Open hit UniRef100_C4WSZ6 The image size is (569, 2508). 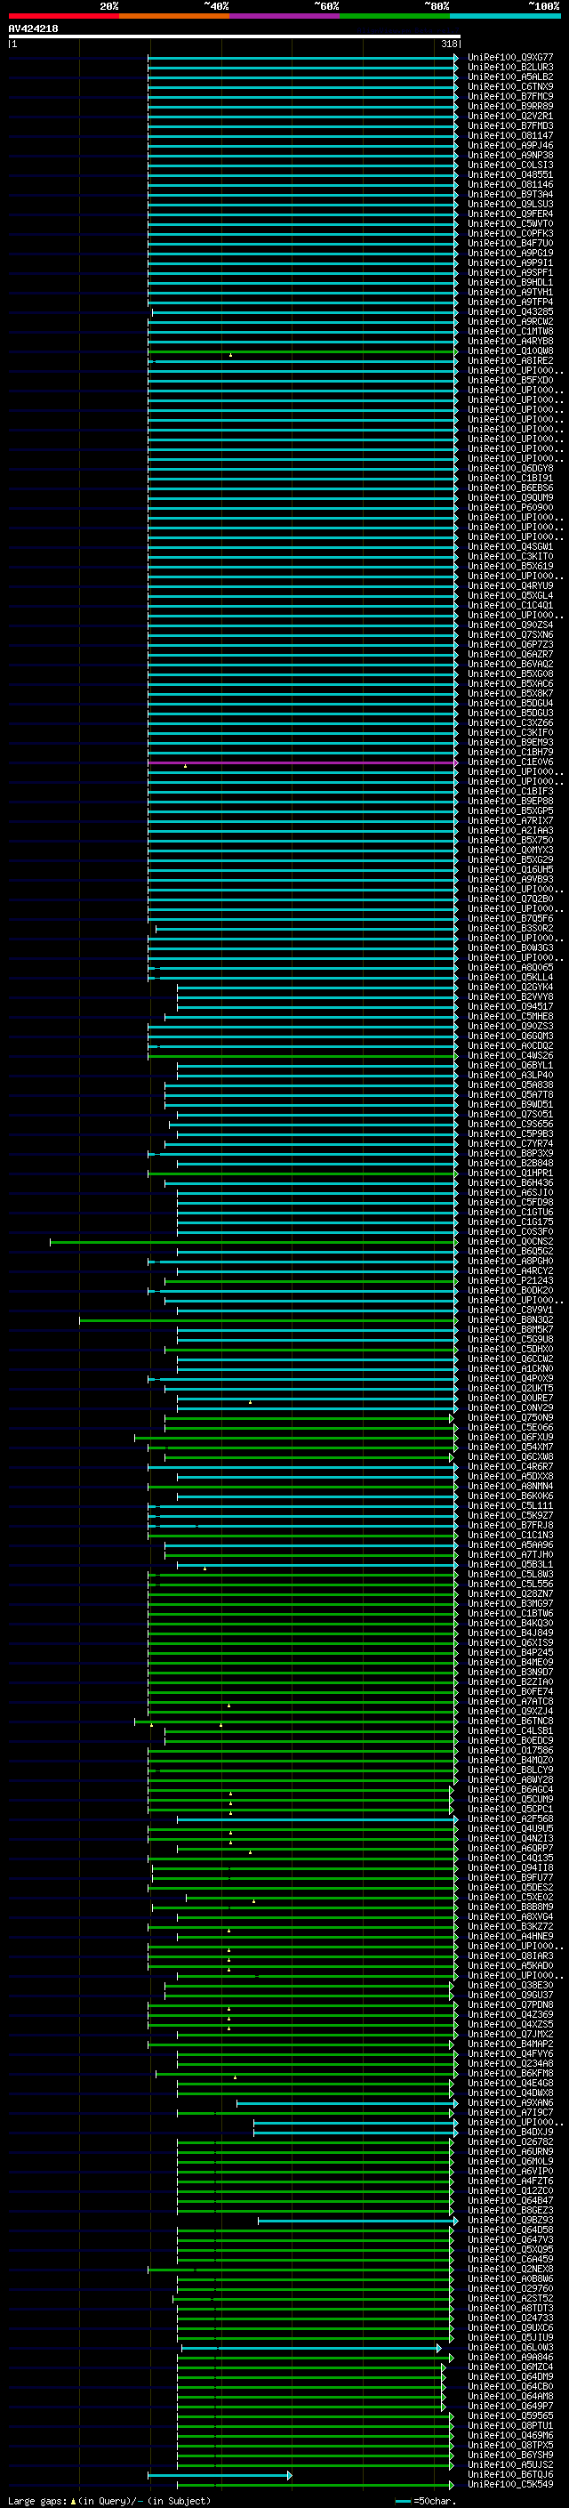509,1055
